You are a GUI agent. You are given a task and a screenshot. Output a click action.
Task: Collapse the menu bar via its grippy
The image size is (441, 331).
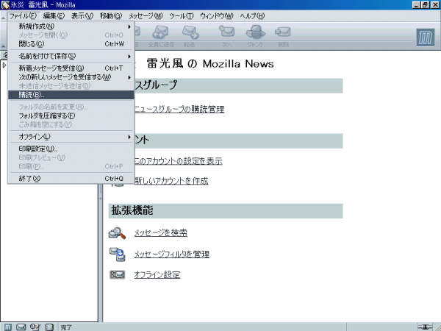tap(3, 16)
